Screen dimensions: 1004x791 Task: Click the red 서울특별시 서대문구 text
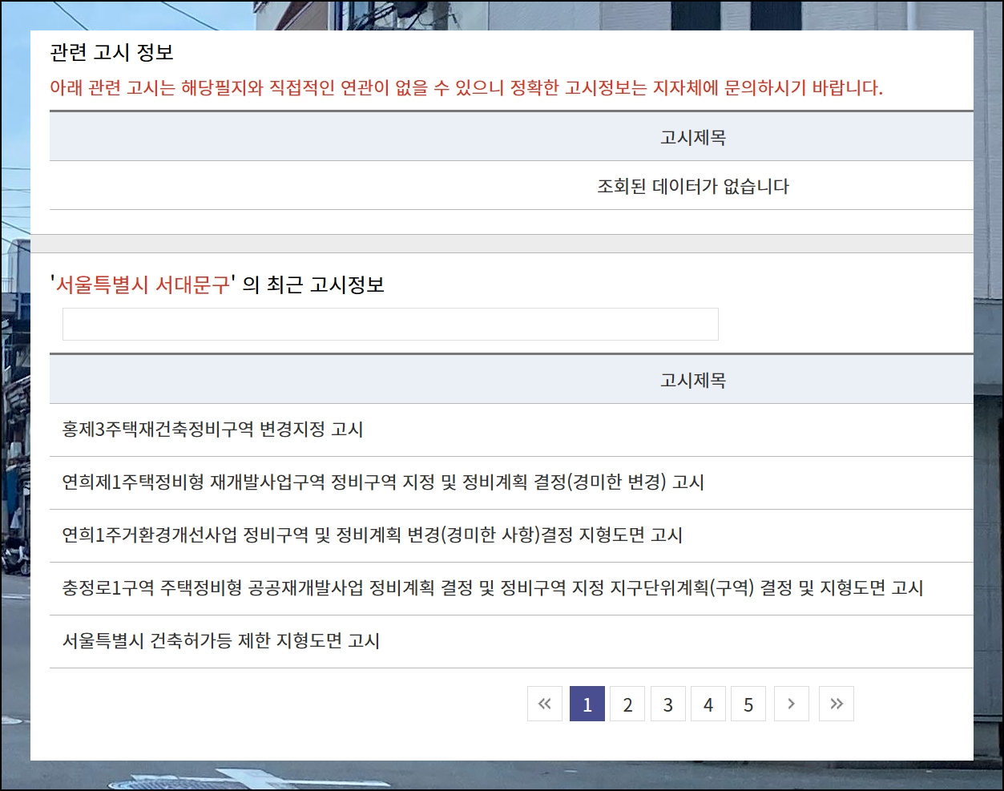click(143, 285)
